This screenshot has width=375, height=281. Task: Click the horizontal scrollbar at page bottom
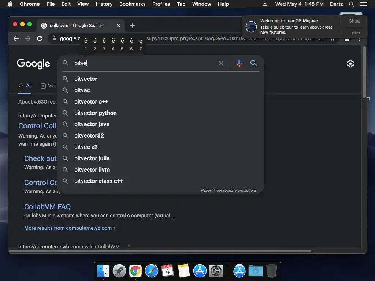pyautogui.click(x=160, y=251)
